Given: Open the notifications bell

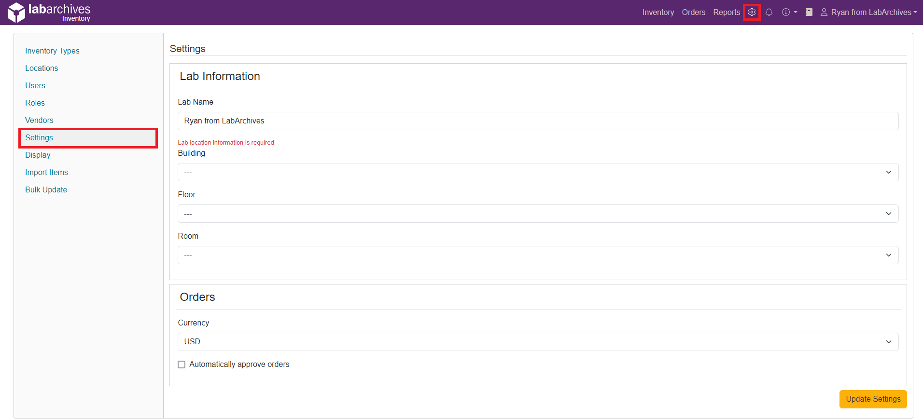Looking at the screenshot, I should point(769,12).
